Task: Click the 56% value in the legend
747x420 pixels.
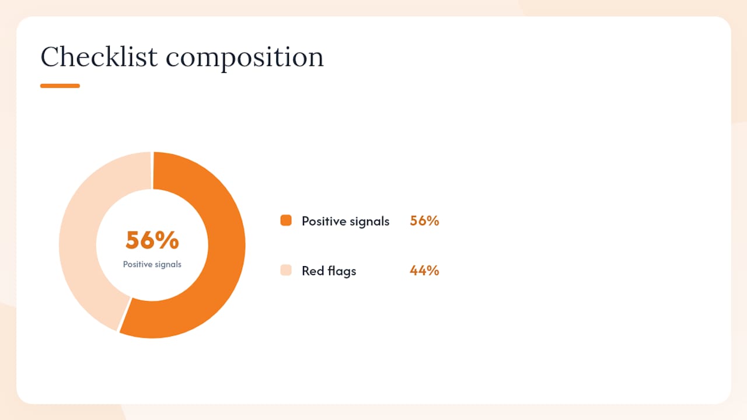Action: [x=424, y=220]
